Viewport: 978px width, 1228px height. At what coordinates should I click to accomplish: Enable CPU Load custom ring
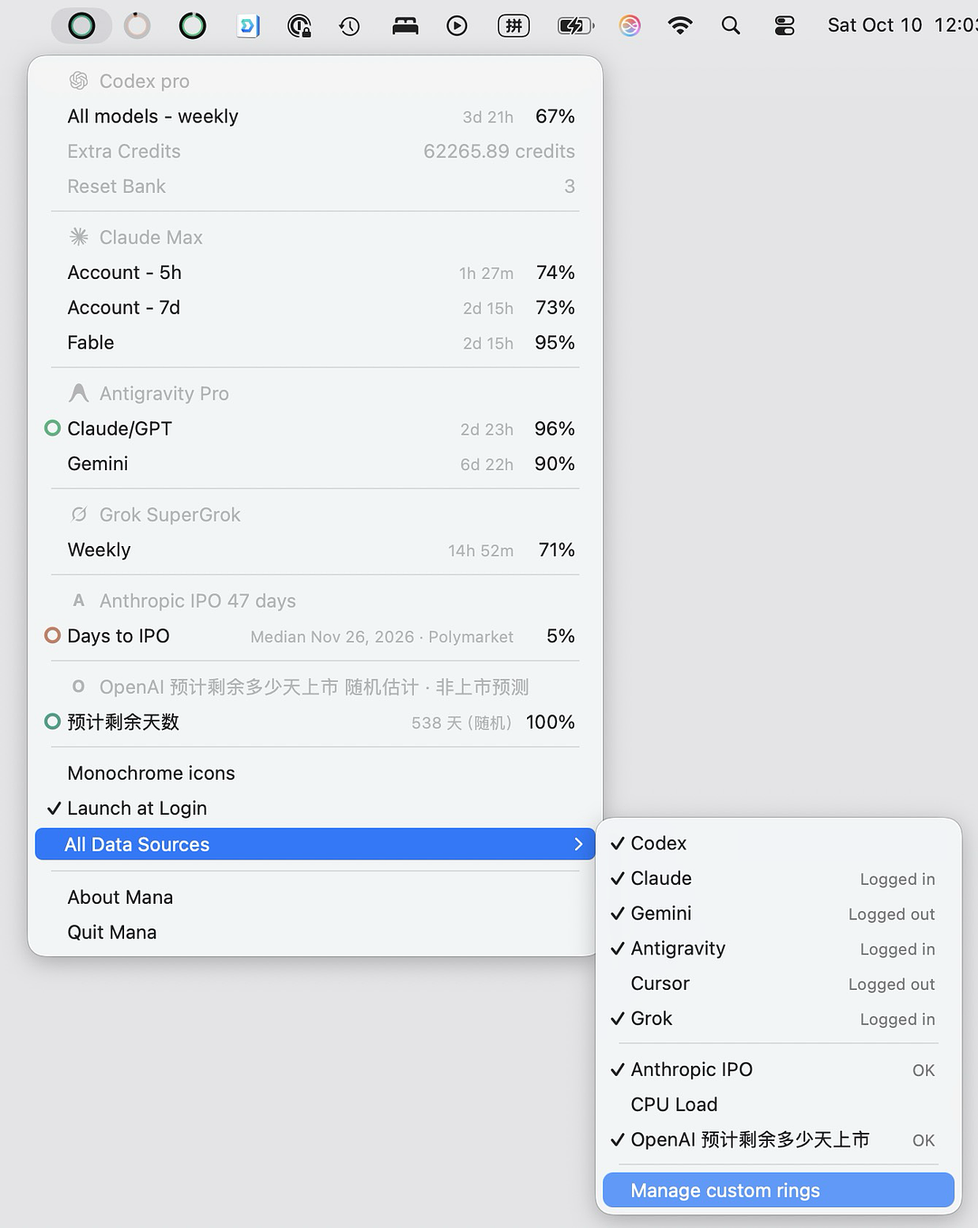point(778,1105)
